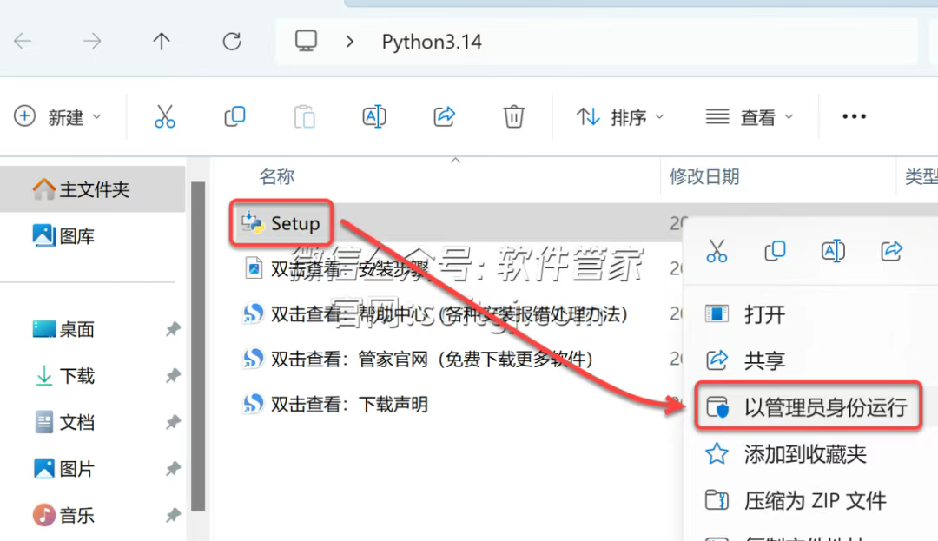Open 图库 in the sidebar
The image size is (938, 541).
point(63,236)
